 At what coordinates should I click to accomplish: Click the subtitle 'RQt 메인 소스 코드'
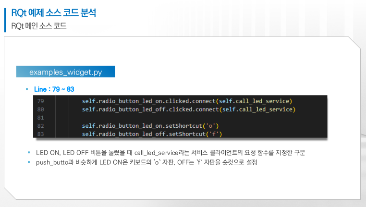tap(39, 25)
